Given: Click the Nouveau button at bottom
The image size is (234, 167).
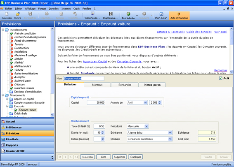Looking at the screenshot, I should point(87,157).
